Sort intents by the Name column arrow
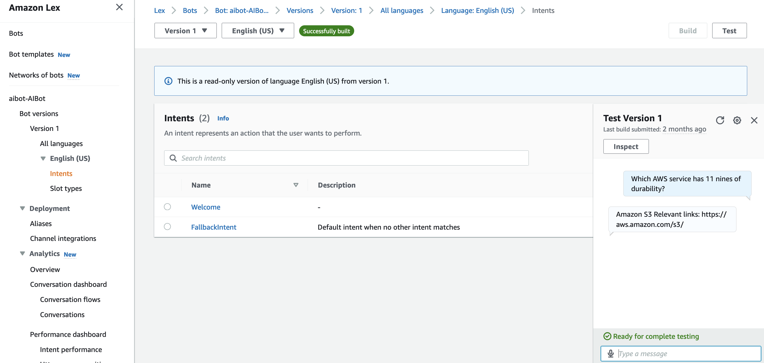The width and height of the screenshot is (764, 363). click(296, 185)
